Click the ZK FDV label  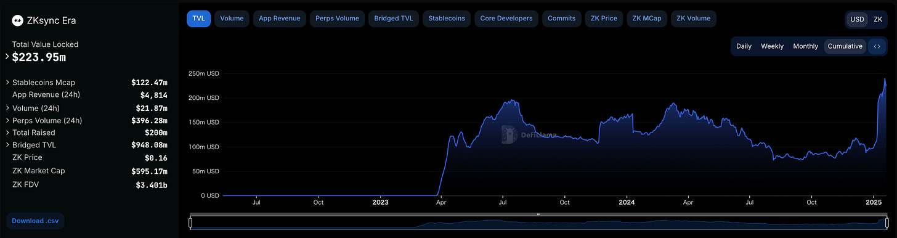(x=26, y=184)
